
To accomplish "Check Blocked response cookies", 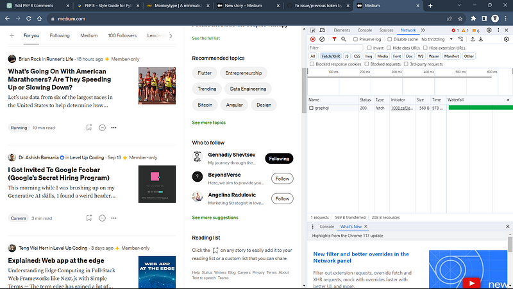I will click(x=312, y=64).
